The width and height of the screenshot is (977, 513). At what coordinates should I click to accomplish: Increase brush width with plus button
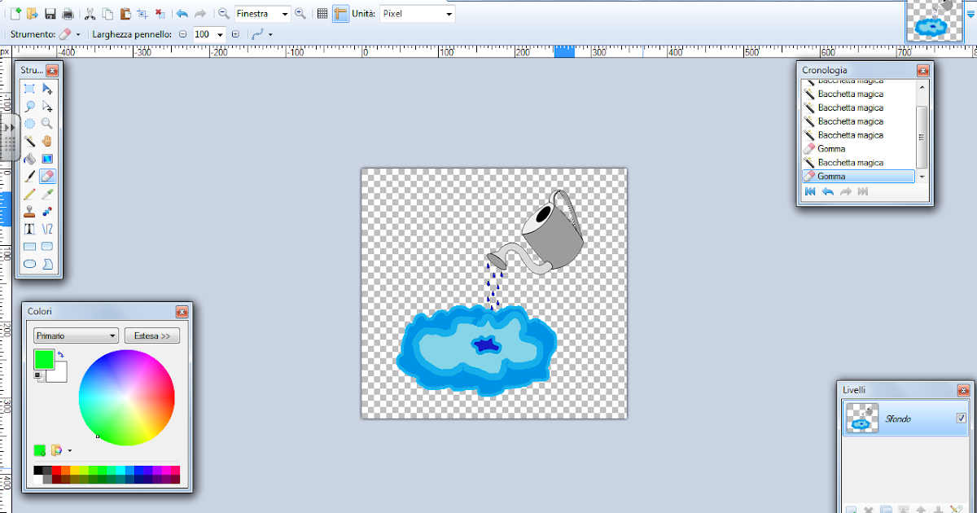point(235,34)
